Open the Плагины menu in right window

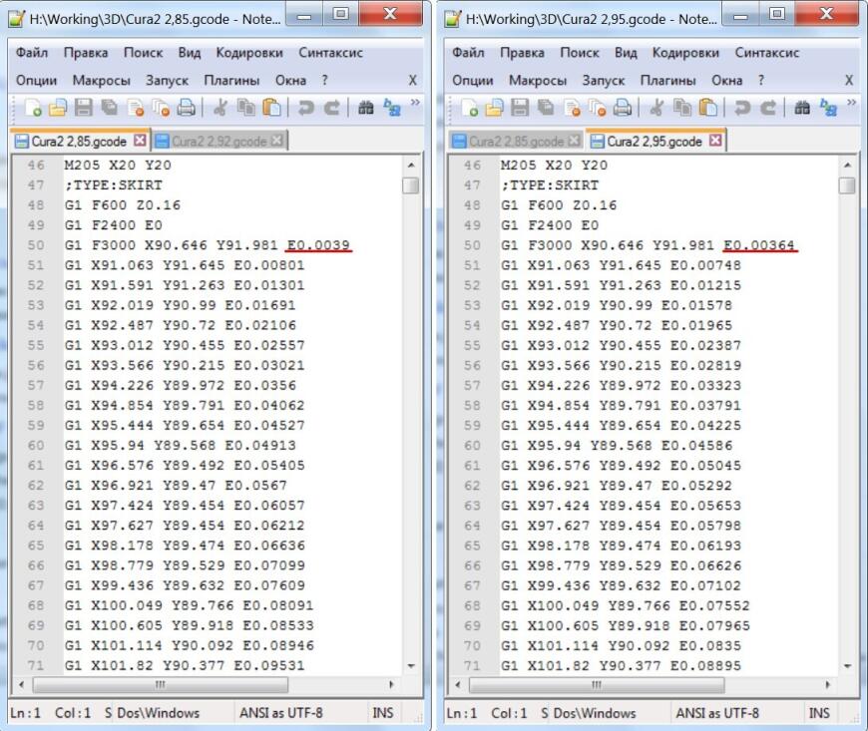tap(668, 80)
